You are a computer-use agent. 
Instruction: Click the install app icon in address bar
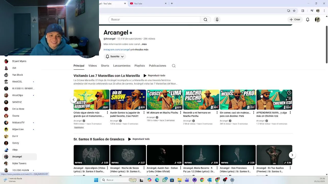coord(289,11)
